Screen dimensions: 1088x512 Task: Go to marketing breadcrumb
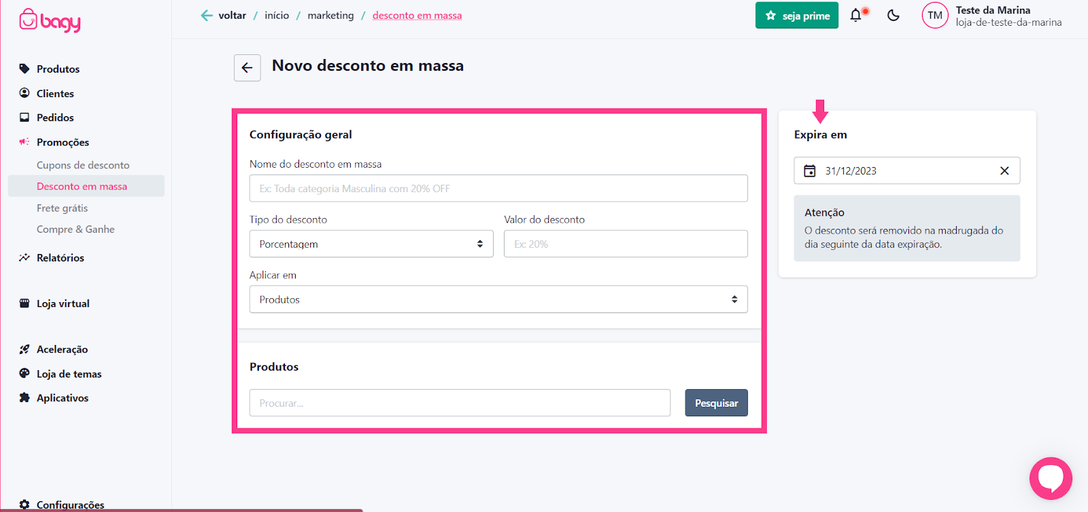click(x=330, y=15)
